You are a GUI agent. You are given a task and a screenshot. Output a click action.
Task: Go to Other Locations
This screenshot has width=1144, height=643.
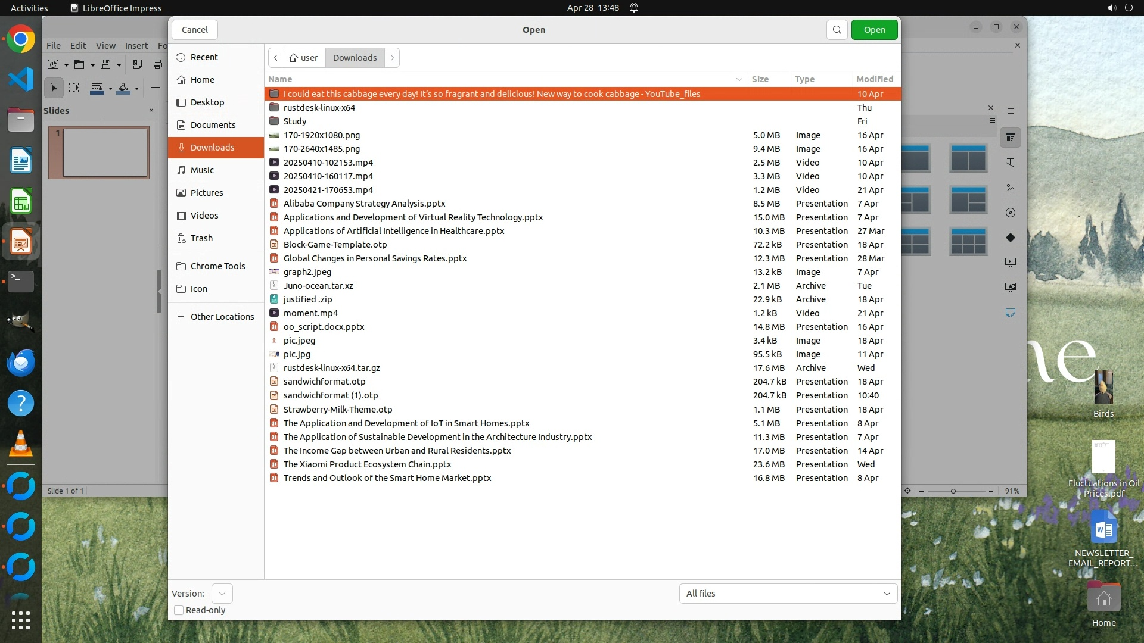pyautogui.click(x=222, y=317)
